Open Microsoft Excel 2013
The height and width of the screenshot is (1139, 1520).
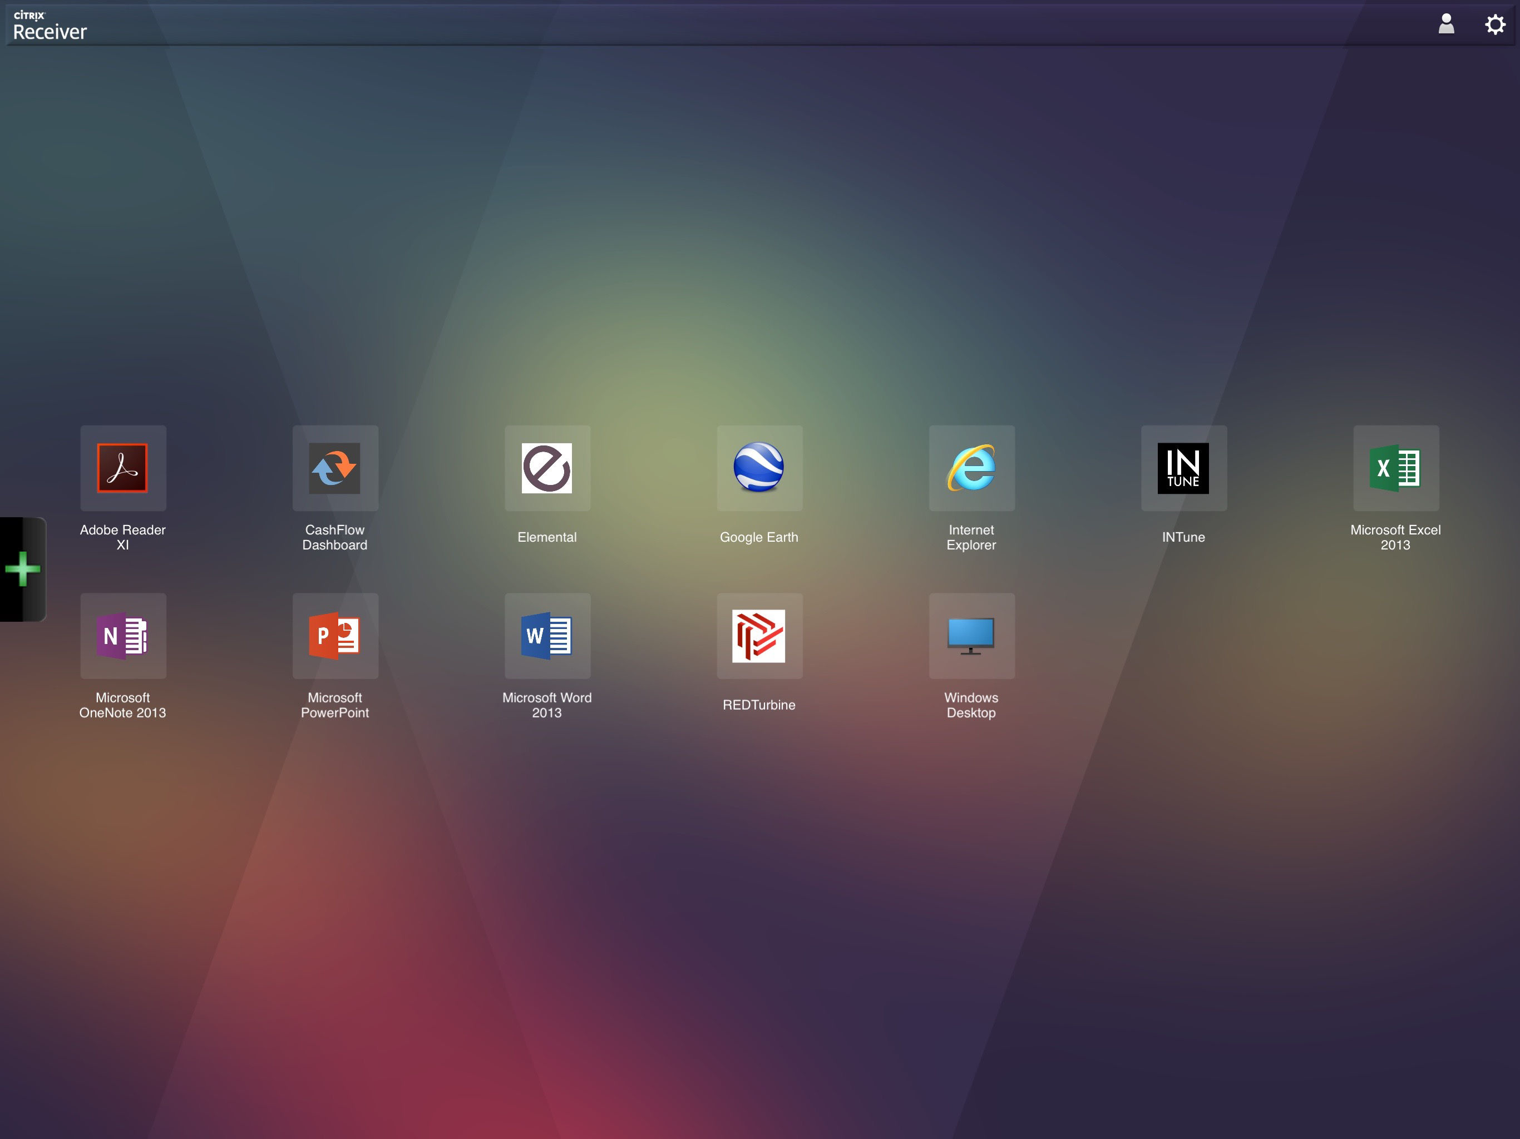click(1395, 468)
